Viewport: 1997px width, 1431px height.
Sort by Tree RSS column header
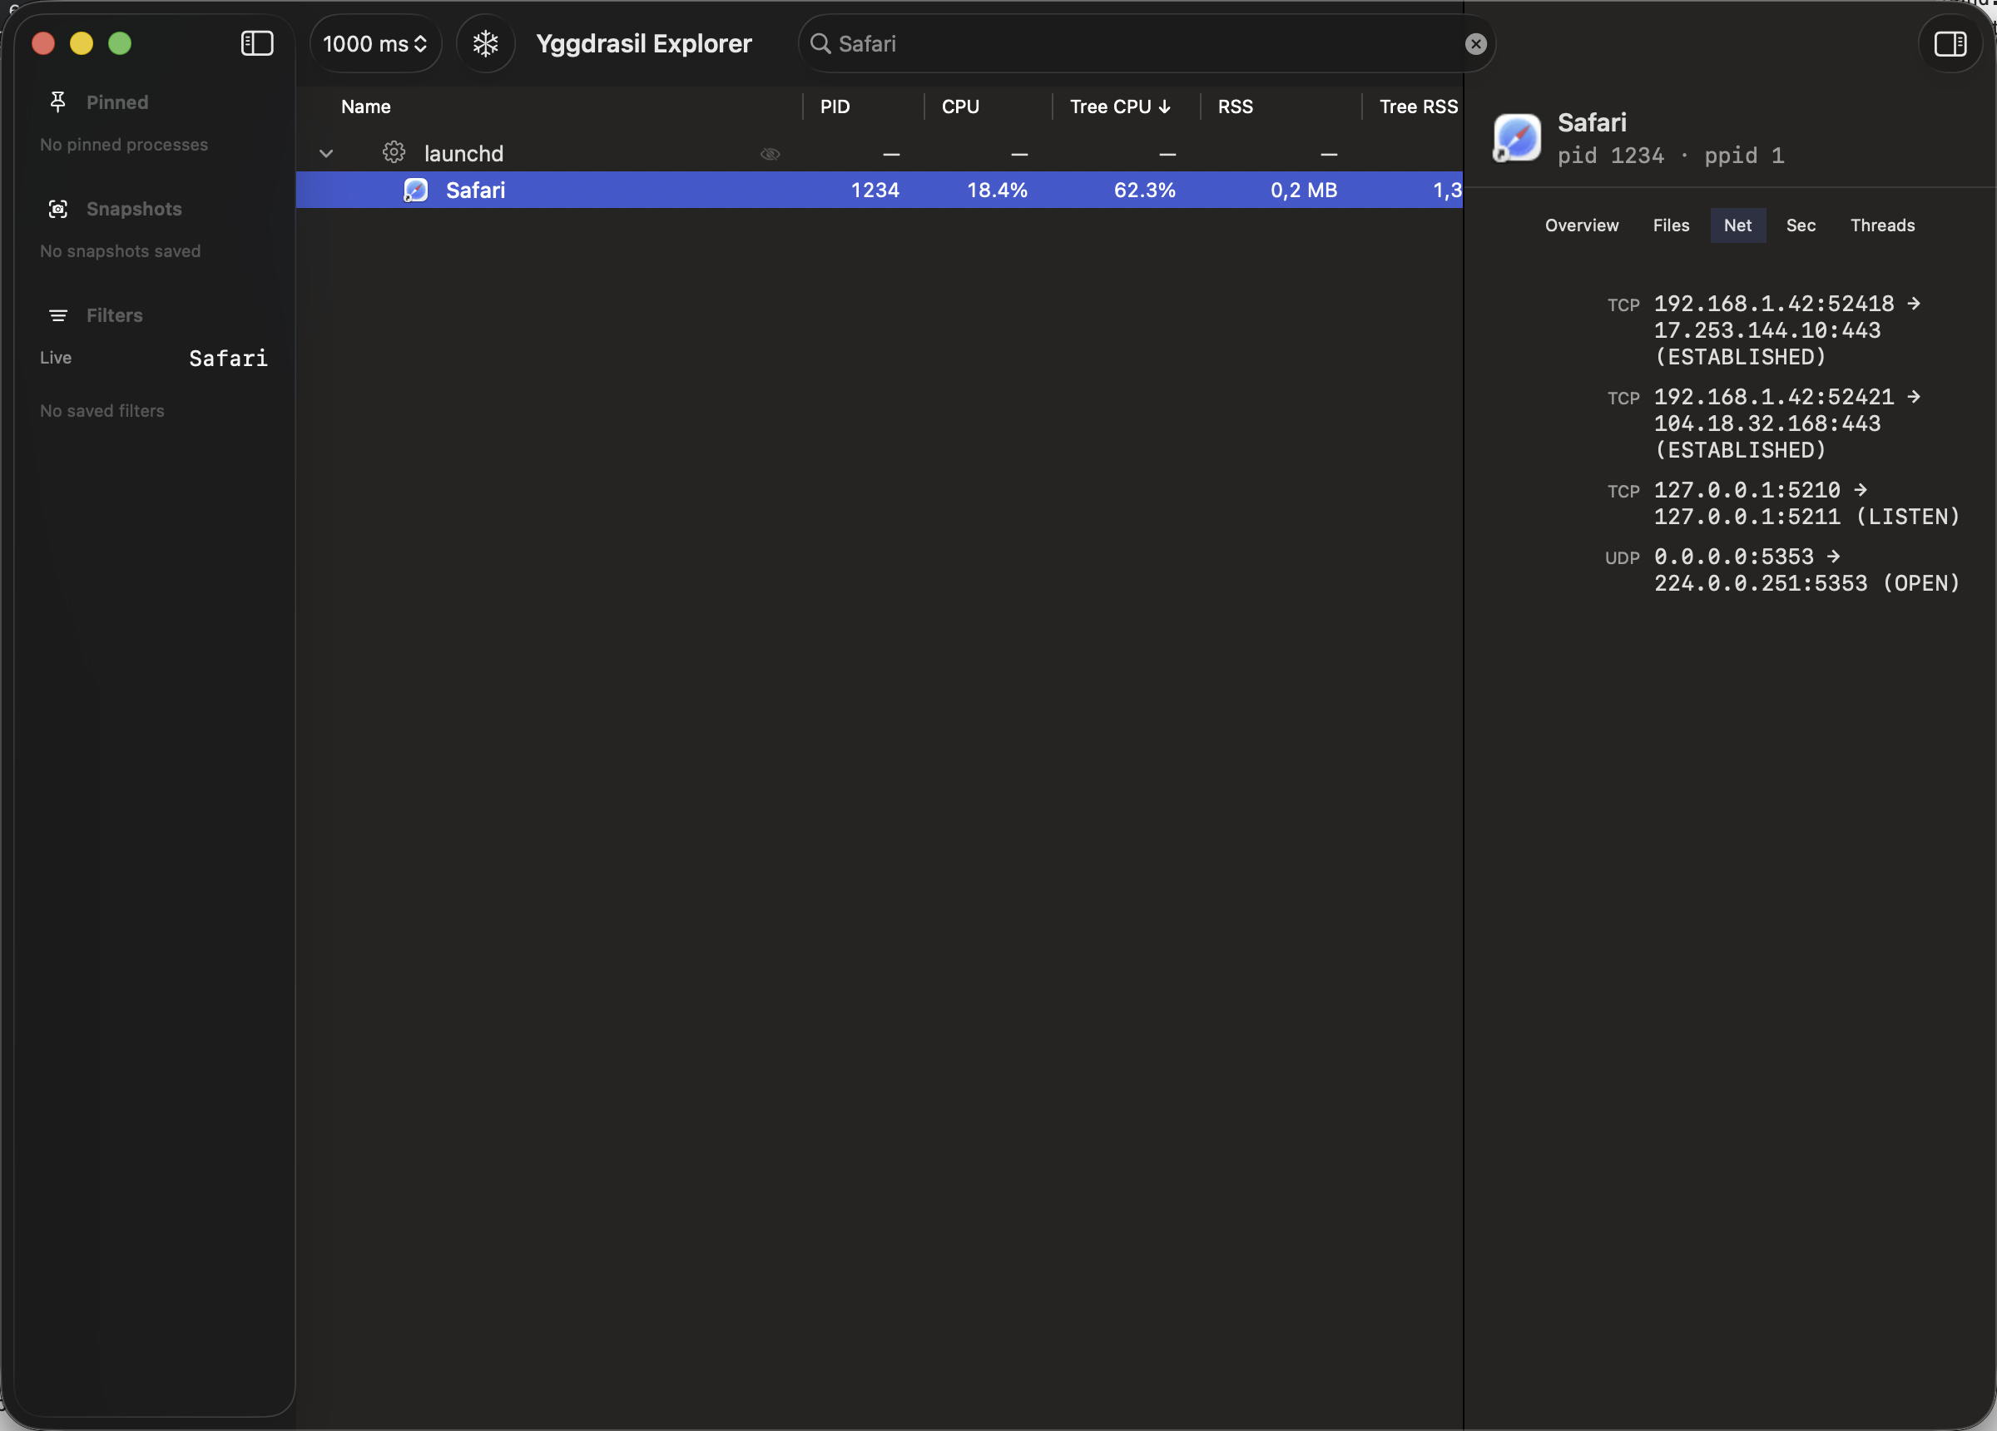(x=1418, y=106)
